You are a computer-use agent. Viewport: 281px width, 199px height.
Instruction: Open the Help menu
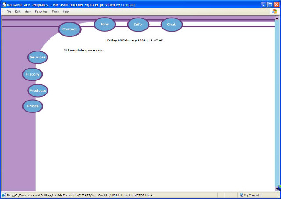point(66,11)
